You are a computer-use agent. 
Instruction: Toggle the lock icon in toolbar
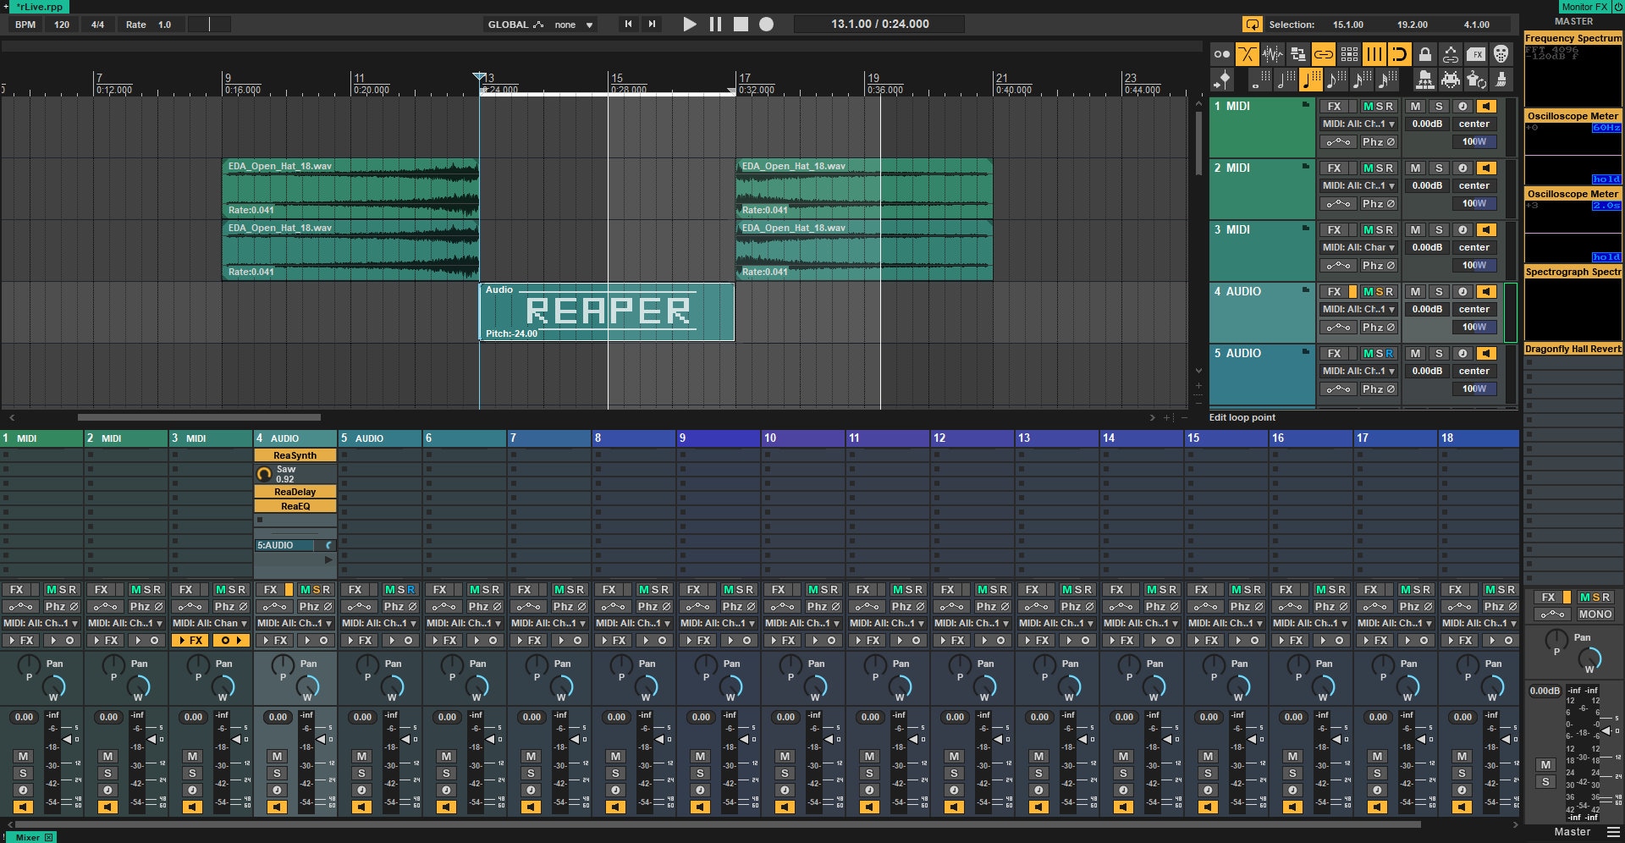click(x=1425, y=54)
